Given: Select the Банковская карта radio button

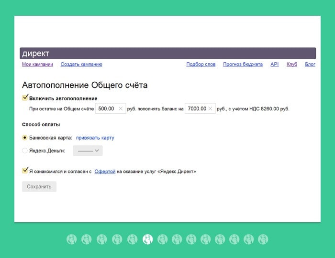Looking at the screenshot, I should (x=25, y=138).
